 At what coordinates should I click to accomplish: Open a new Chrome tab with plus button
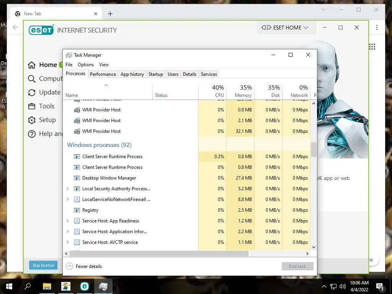click(x=110, y=14)
